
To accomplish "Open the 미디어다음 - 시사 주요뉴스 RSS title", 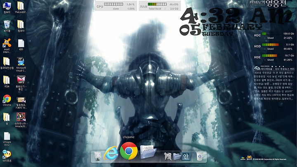I will point(278,69).
